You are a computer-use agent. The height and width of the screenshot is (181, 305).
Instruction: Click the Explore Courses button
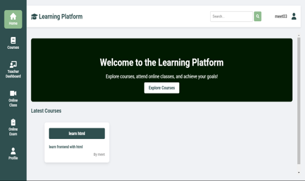161,88
